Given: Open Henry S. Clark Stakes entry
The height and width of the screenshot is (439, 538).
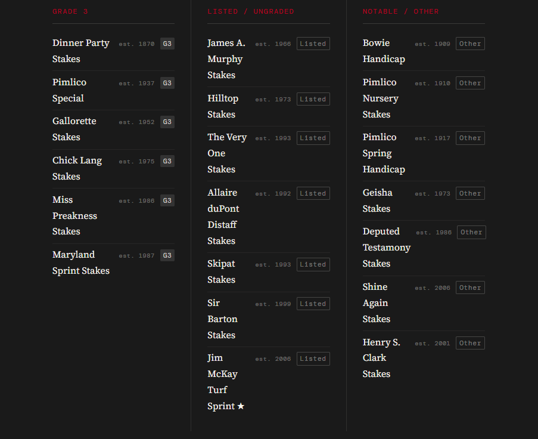Looking at the screenshot, I should 381,358.
